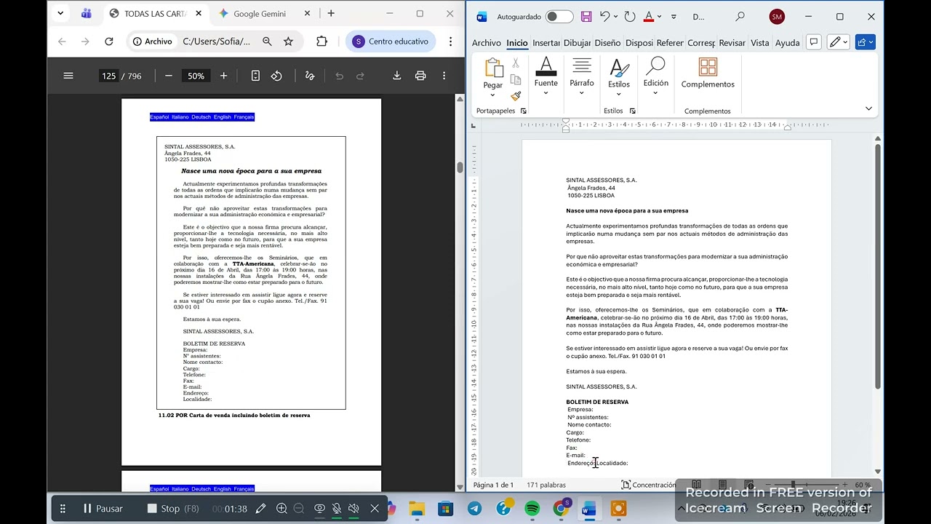Screen dimensions: 931x524
Task: Open Telegram from the taskbar
Action: tap(474, 509)
